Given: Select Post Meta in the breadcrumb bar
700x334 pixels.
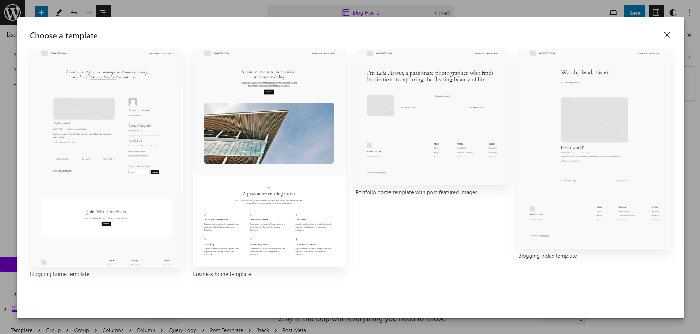Looking at the screenshot, I should click(x=294, y=330).
